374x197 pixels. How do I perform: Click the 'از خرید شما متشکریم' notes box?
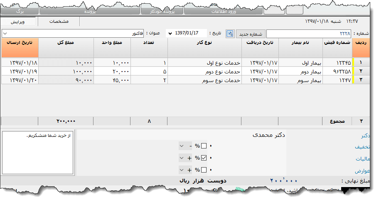[37, 153]
